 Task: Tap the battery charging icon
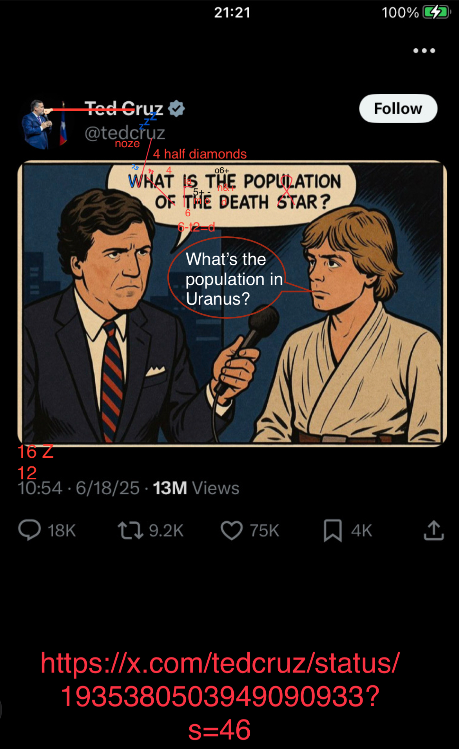436,12
